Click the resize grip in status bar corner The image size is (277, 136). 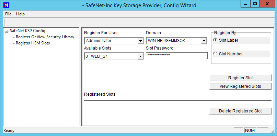point(272,131)
